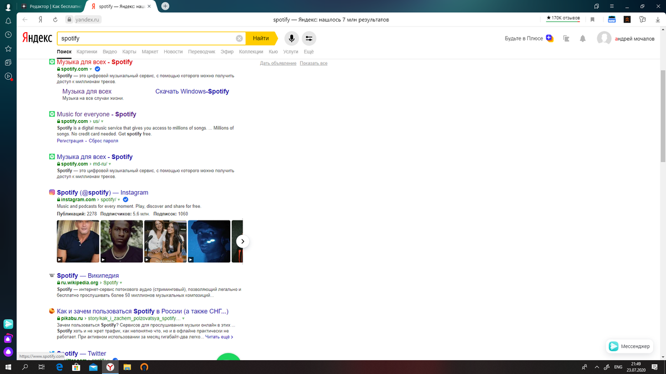
Task: Switch to the 'Картинки' tab
Action: click(87, 52)
